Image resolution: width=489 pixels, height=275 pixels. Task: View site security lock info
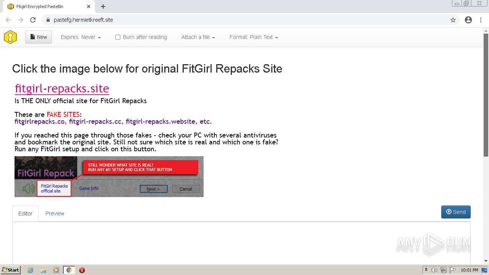(48, 20)
